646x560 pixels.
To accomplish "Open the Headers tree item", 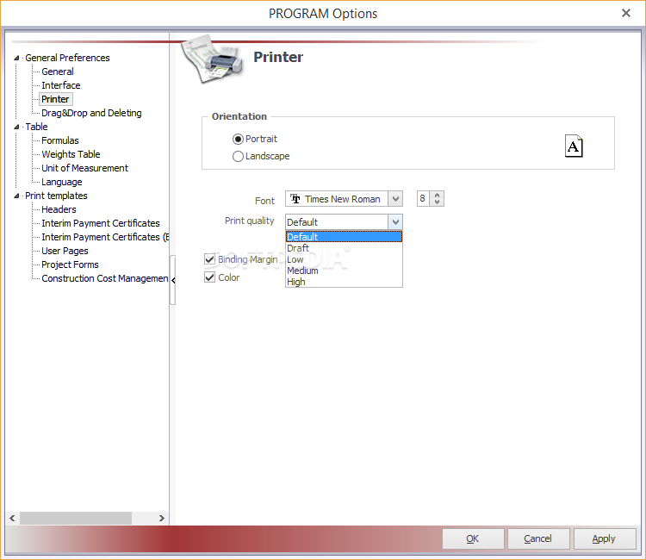I will coord(59,209).
